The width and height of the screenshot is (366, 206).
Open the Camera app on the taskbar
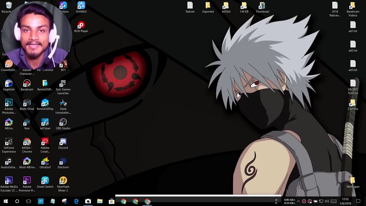point(88,201)
